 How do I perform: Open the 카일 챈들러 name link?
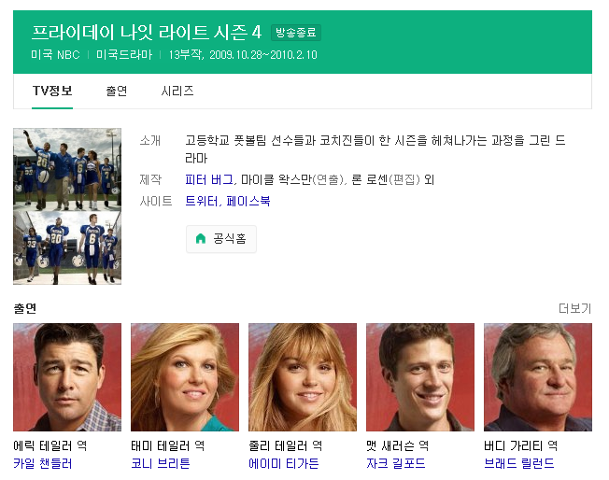click(x=43, y=463)
